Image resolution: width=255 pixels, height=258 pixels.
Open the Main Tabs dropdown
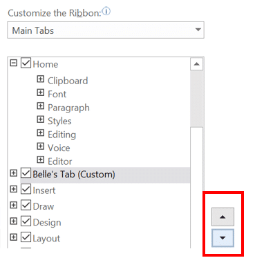tap(106, 30)
